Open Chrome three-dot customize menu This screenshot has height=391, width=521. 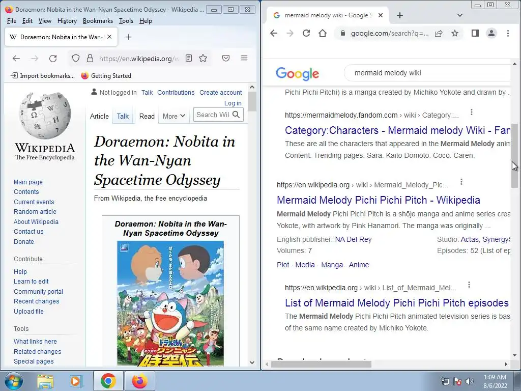click(508, 33)
